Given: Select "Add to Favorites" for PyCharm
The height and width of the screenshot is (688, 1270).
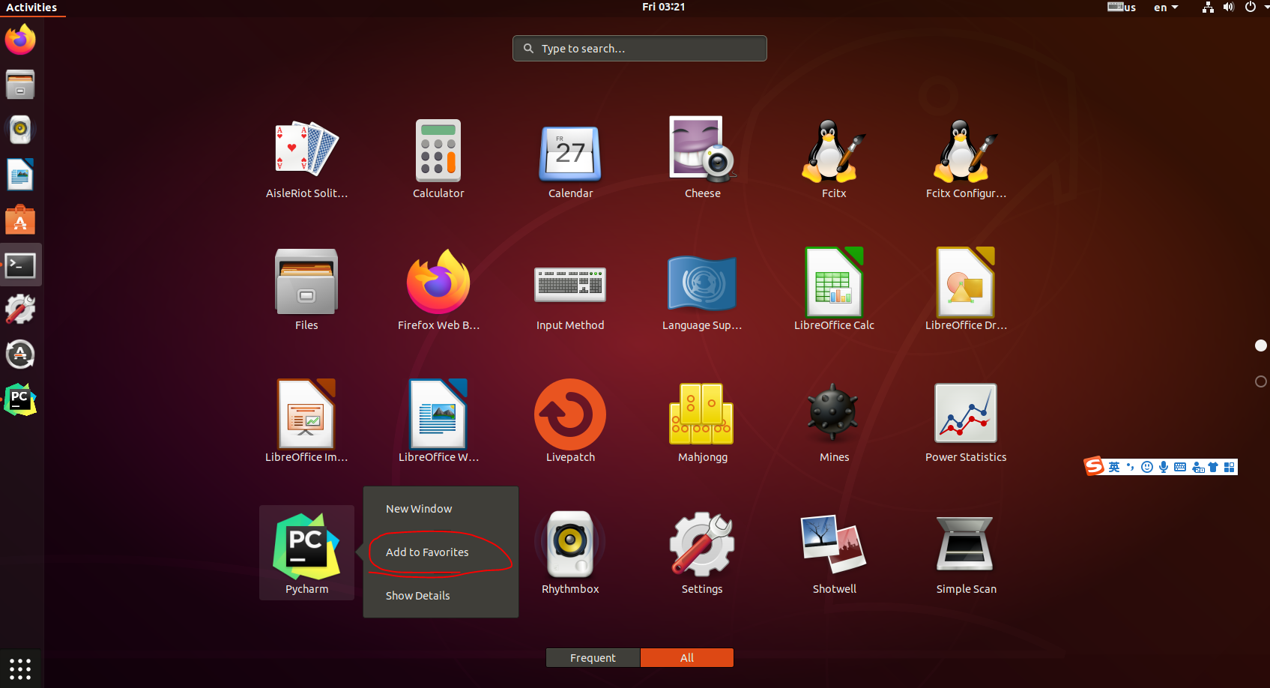Looking at the screenshot, I should click(x=426, y=552).
